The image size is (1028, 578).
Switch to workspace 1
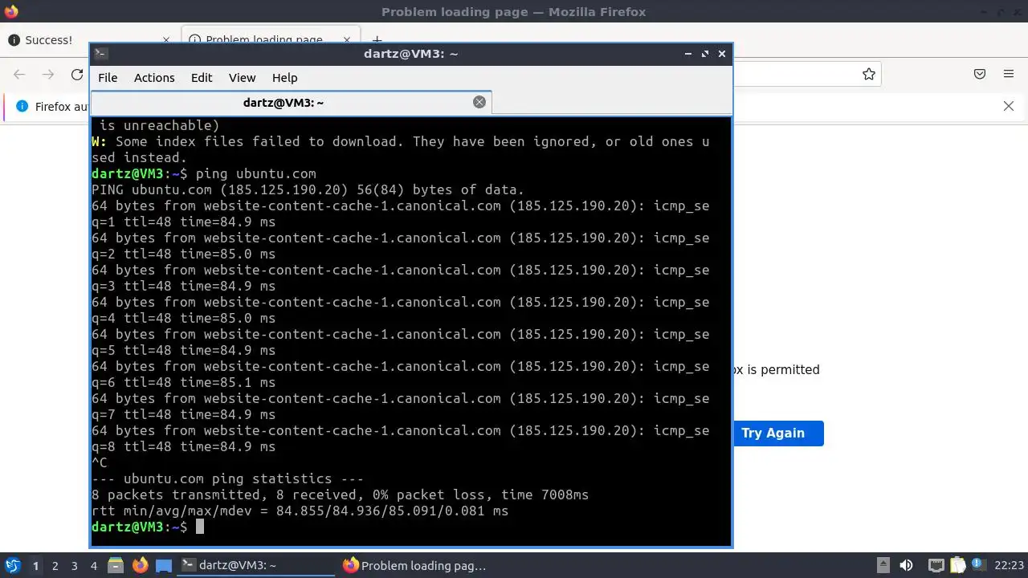click(35, 566)
